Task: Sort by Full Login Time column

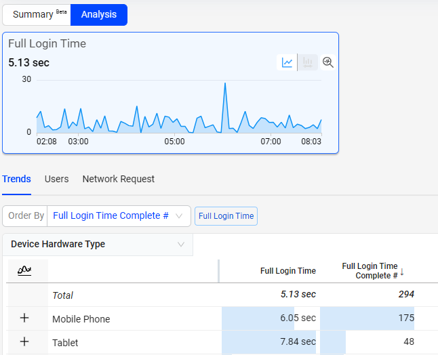Action: [x=287, y=271]
